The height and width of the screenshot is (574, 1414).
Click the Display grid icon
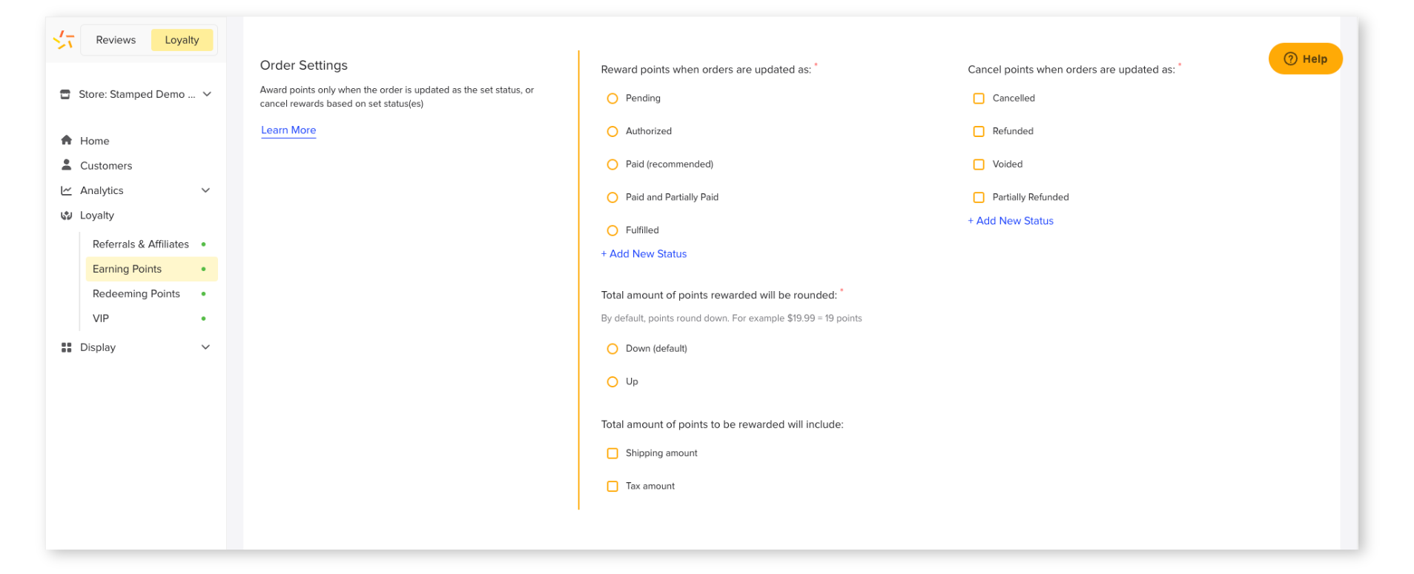coord(67,347)
